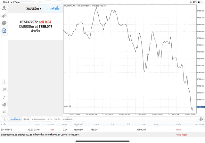Tap the chart objects shapes icon
The image size is (205, 143).
click(4, 105)
